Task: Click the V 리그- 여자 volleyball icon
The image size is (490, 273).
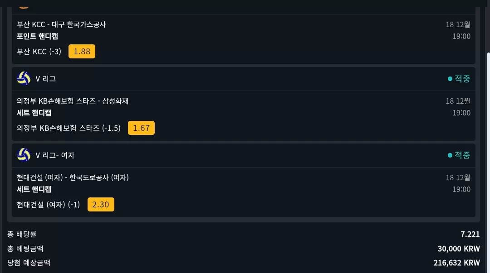Action: coord(24,155)
